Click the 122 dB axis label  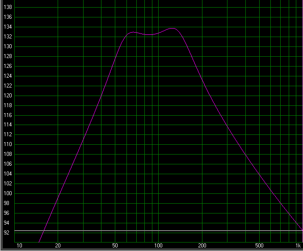click(x=8, y=86)
